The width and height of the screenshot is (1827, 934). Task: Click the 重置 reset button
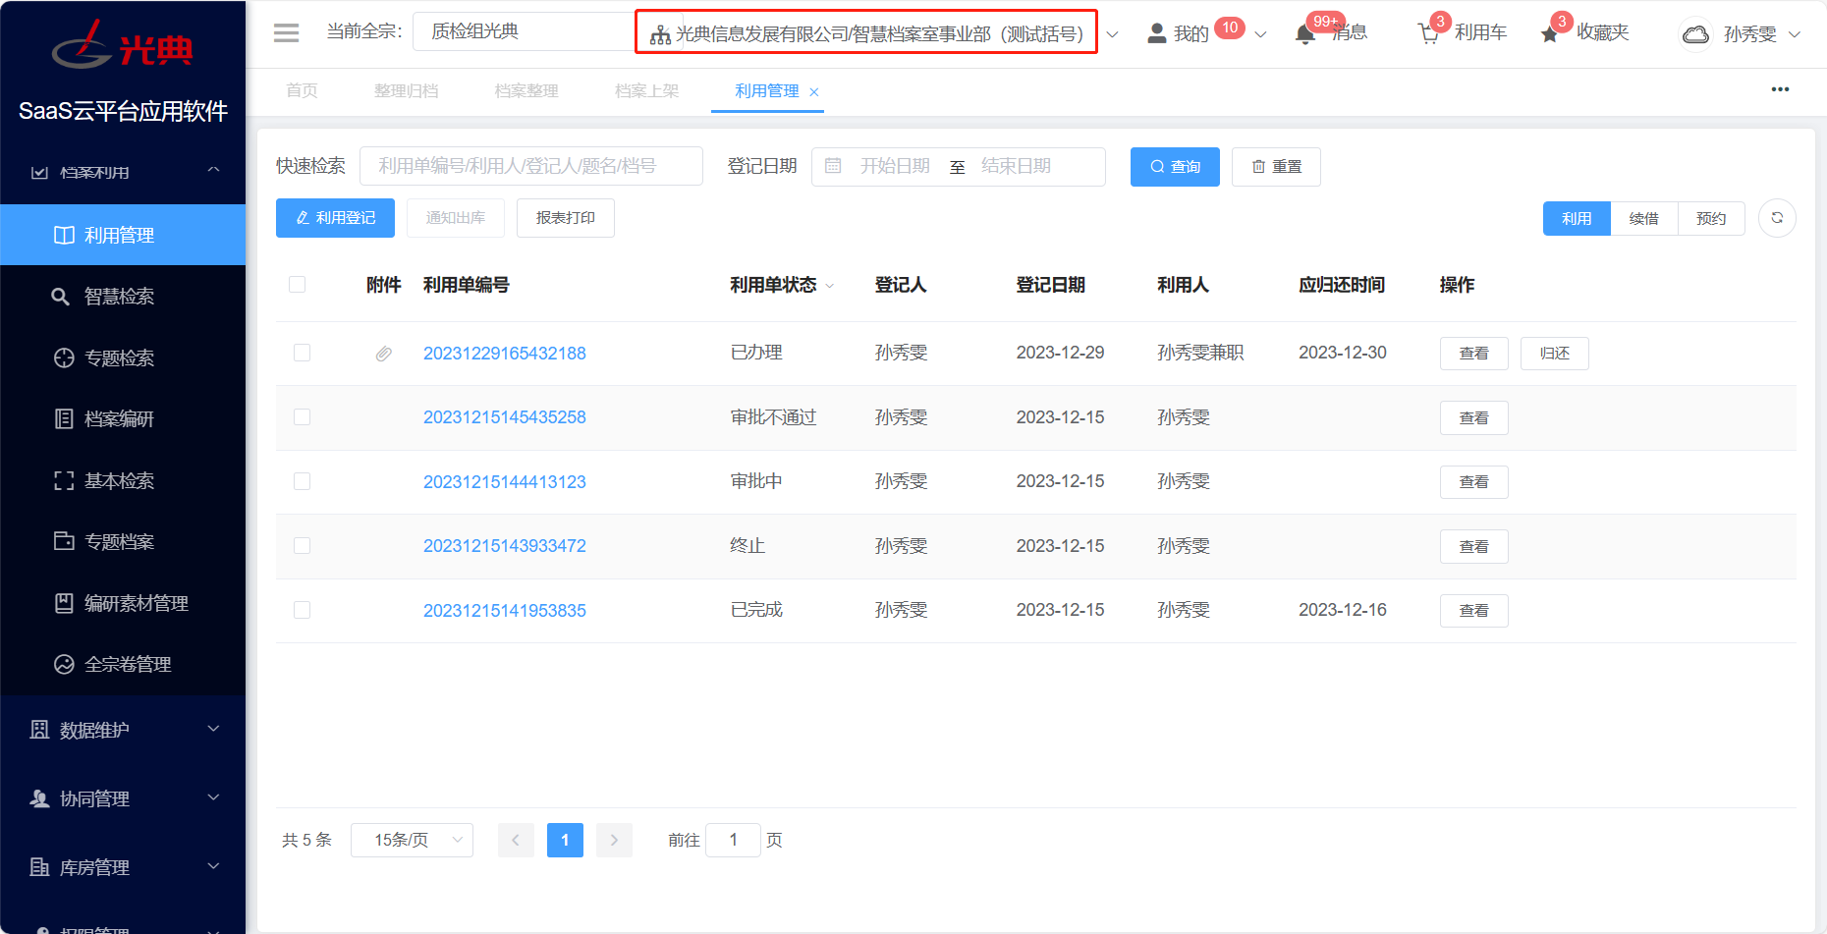click(x=1276, y=167)
